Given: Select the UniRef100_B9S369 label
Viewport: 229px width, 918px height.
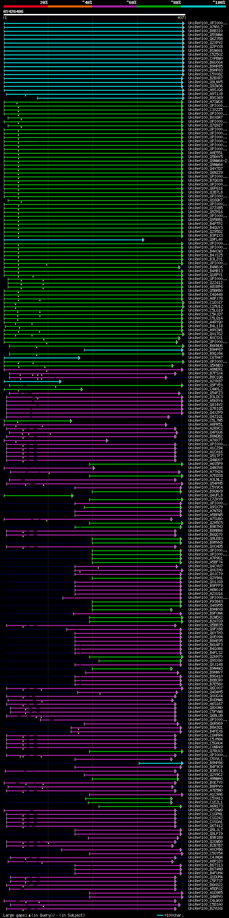Looking at the screenshot, I should point(205,98).
